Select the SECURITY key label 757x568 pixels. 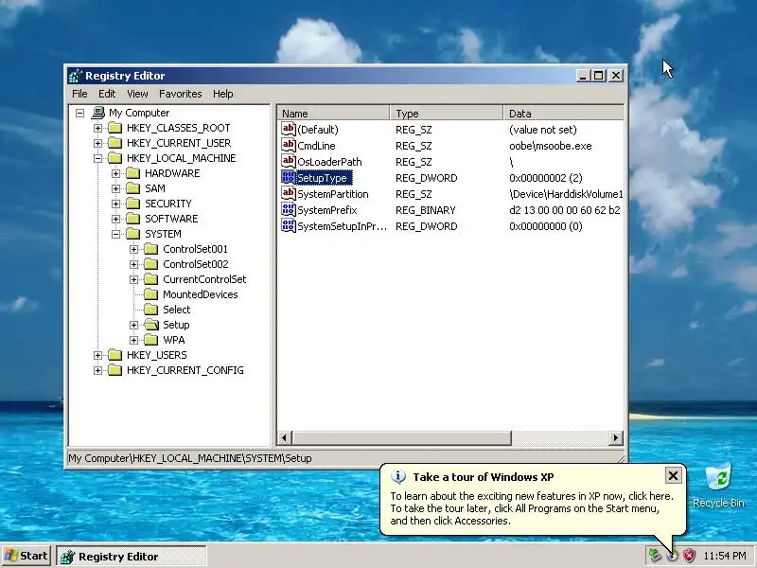tap(168, 204)
